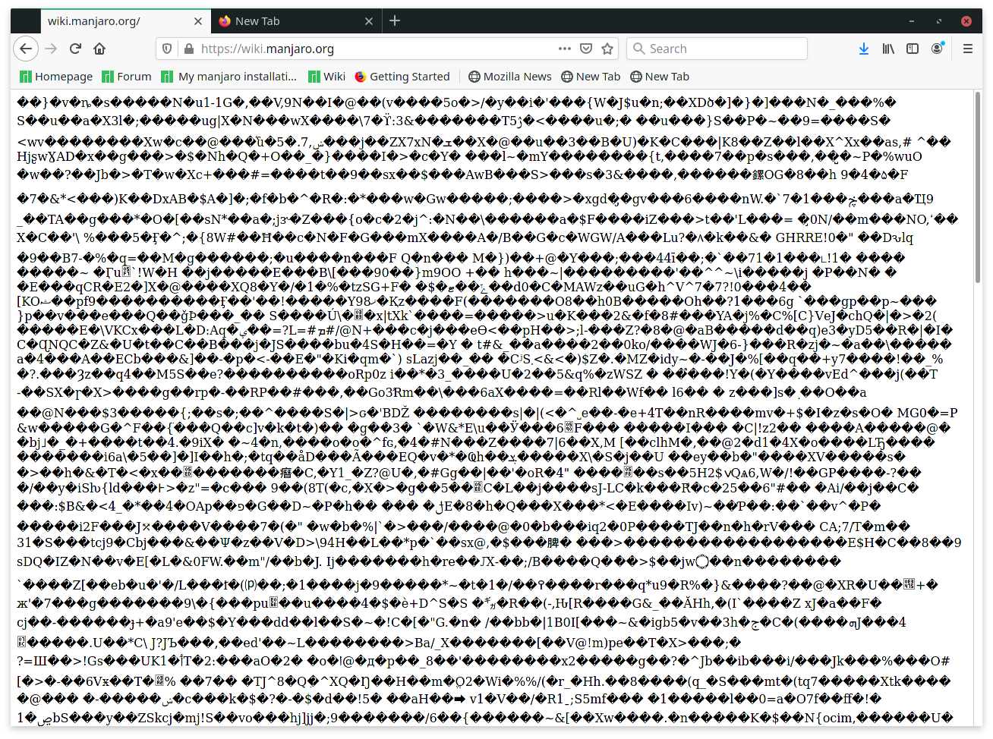Open the downloads panel
Image resolution: width=993 pixels, height=739 pixels.
click(863, 49)
